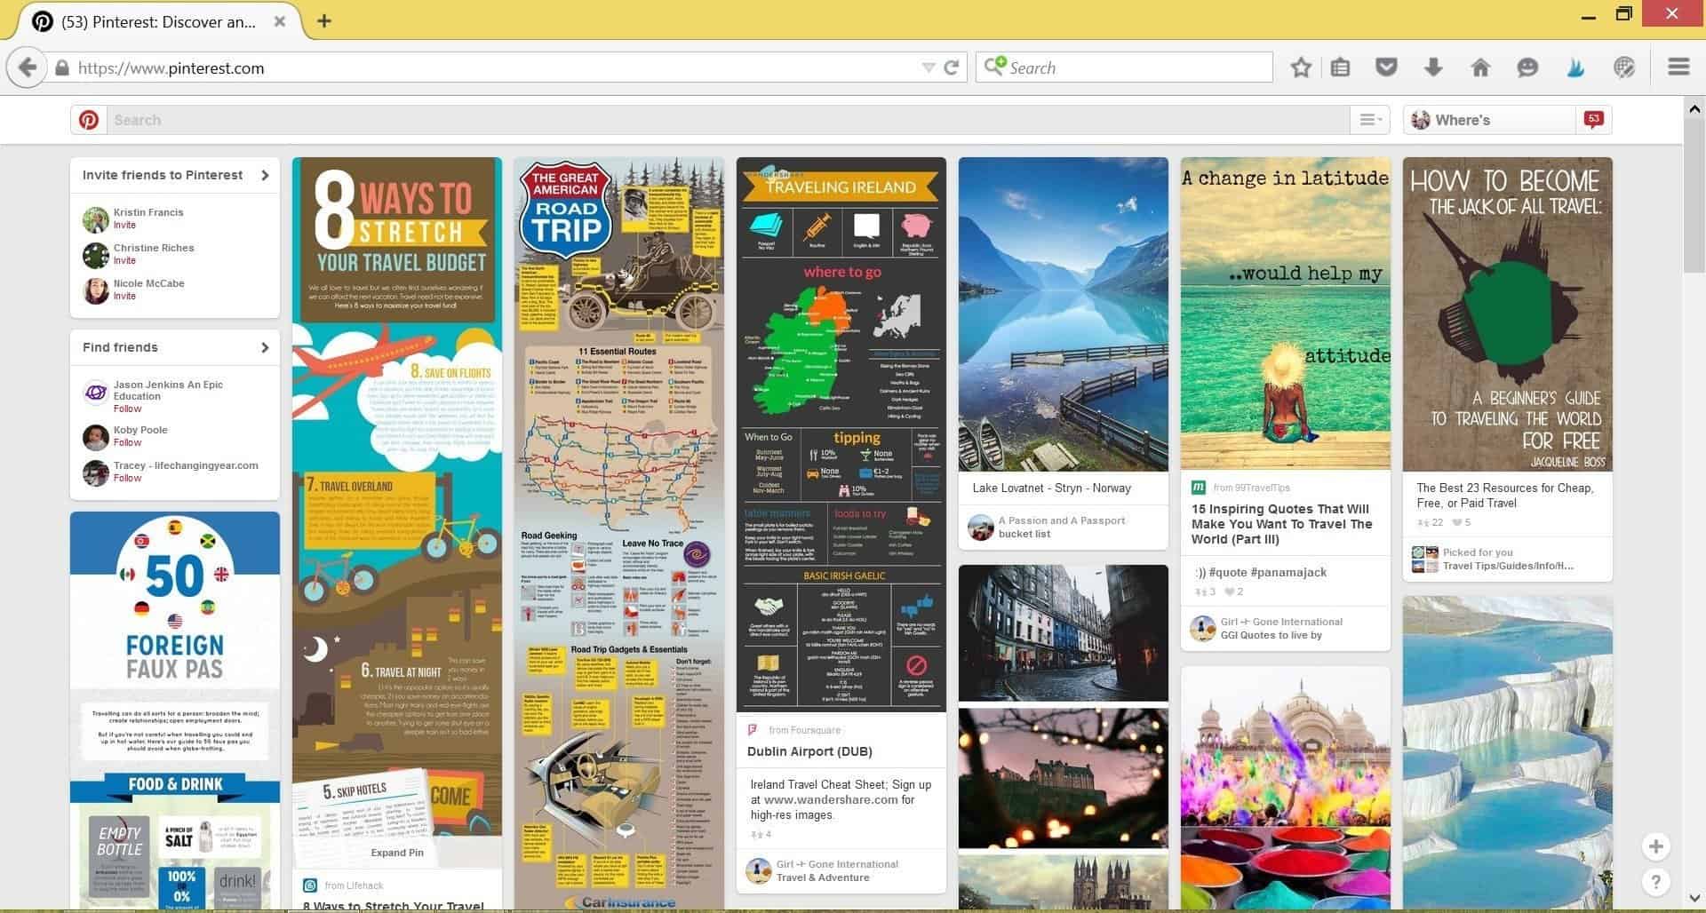The image size is (1706, 913).
Task: Show URL history dropdown in address bar
Action: [x=928, y=67]
